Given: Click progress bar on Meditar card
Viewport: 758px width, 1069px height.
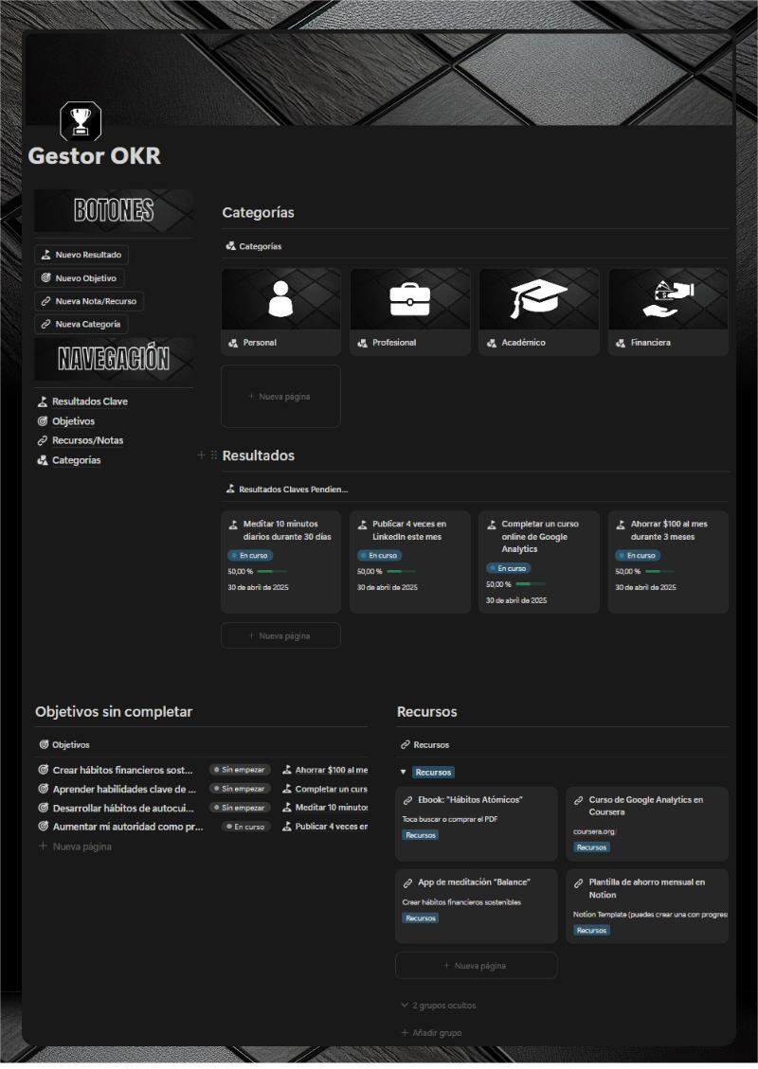Looking at the screenshot, I should 272,571.
